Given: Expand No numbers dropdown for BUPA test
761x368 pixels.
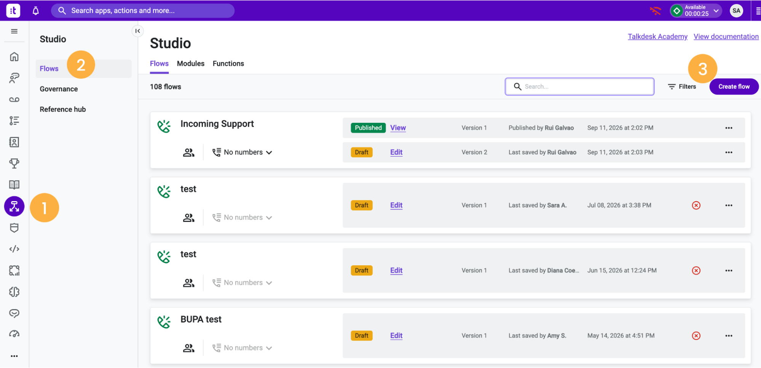Looking at the screenshot, I should [x=242, y=348].
